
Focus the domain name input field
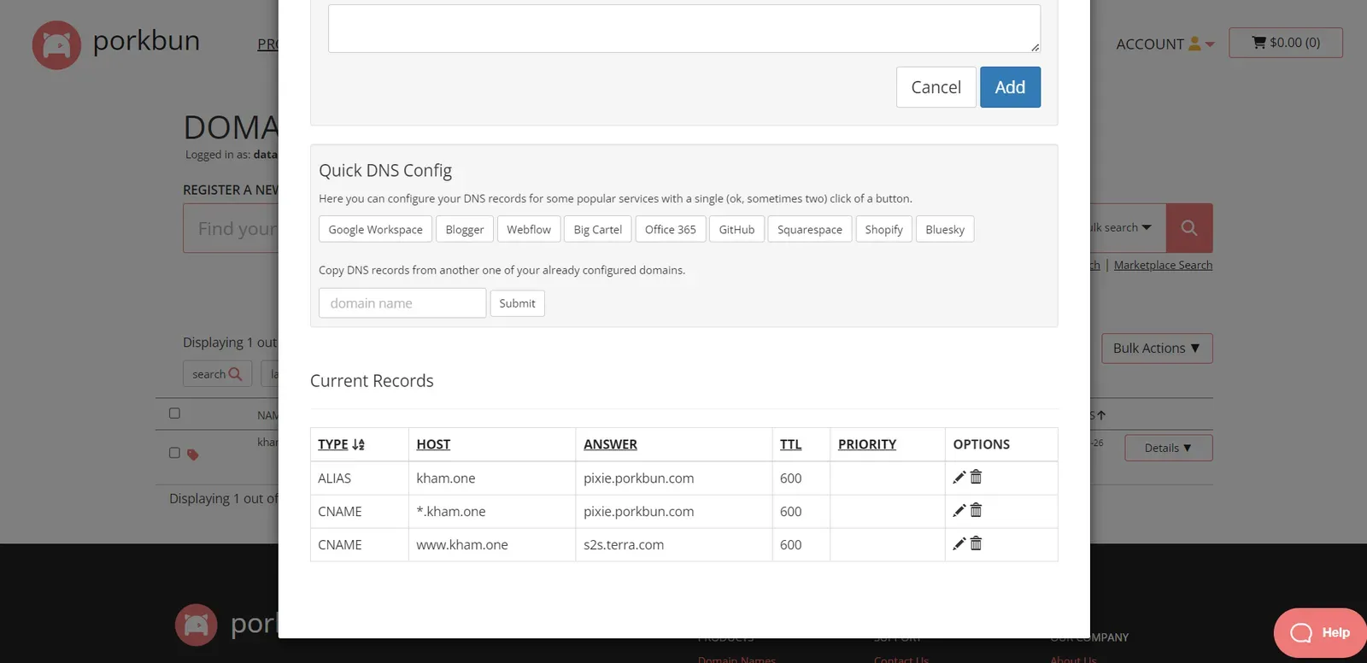pyautogui.click(x=402, y=303)
